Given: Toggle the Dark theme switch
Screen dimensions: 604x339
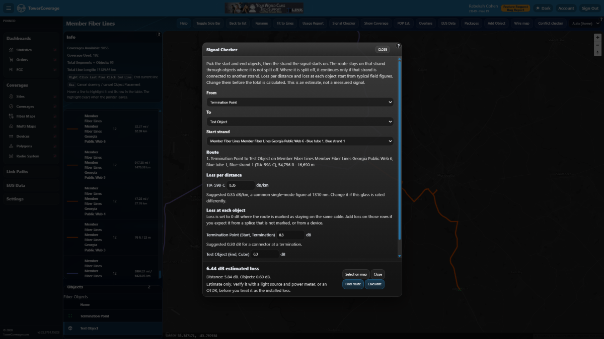Looking at the screenshot, I should coord(543,8).
